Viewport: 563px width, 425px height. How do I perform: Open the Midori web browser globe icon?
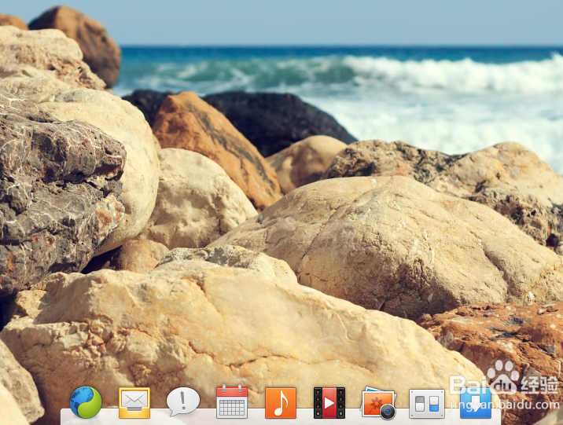[86, 402]
